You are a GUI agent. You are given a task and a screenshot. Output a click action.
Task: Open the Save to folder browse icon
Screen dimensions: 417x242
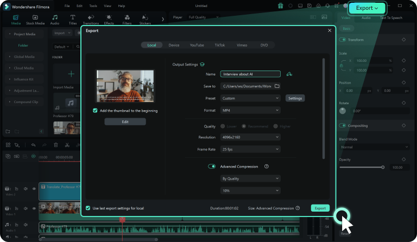click(277, 86)
